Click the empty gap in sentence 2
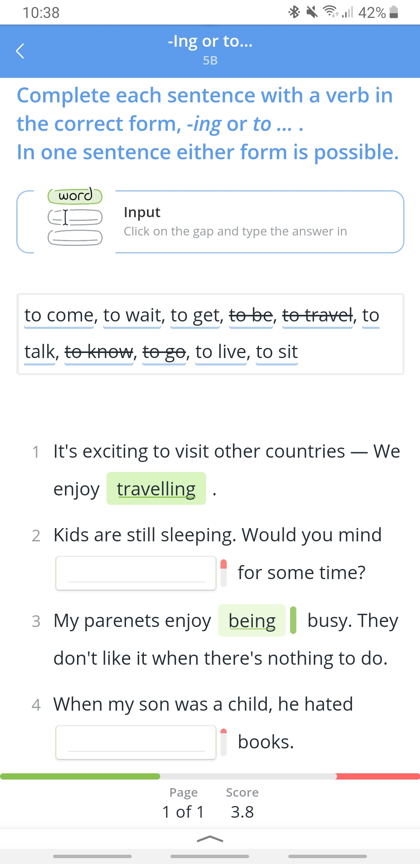Viewport: 420px width, 864px height. click(x=136, y=573)
